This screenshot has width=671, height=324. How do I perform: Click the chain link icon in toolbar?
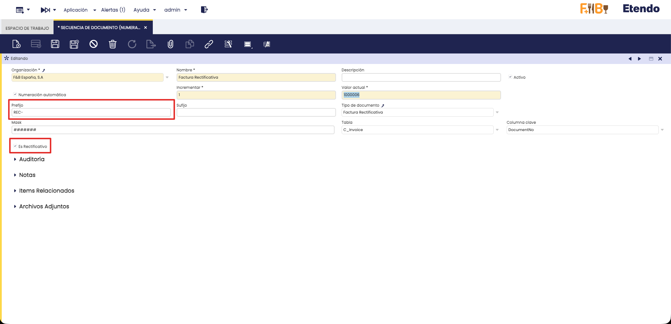click(x=209, y=44)
